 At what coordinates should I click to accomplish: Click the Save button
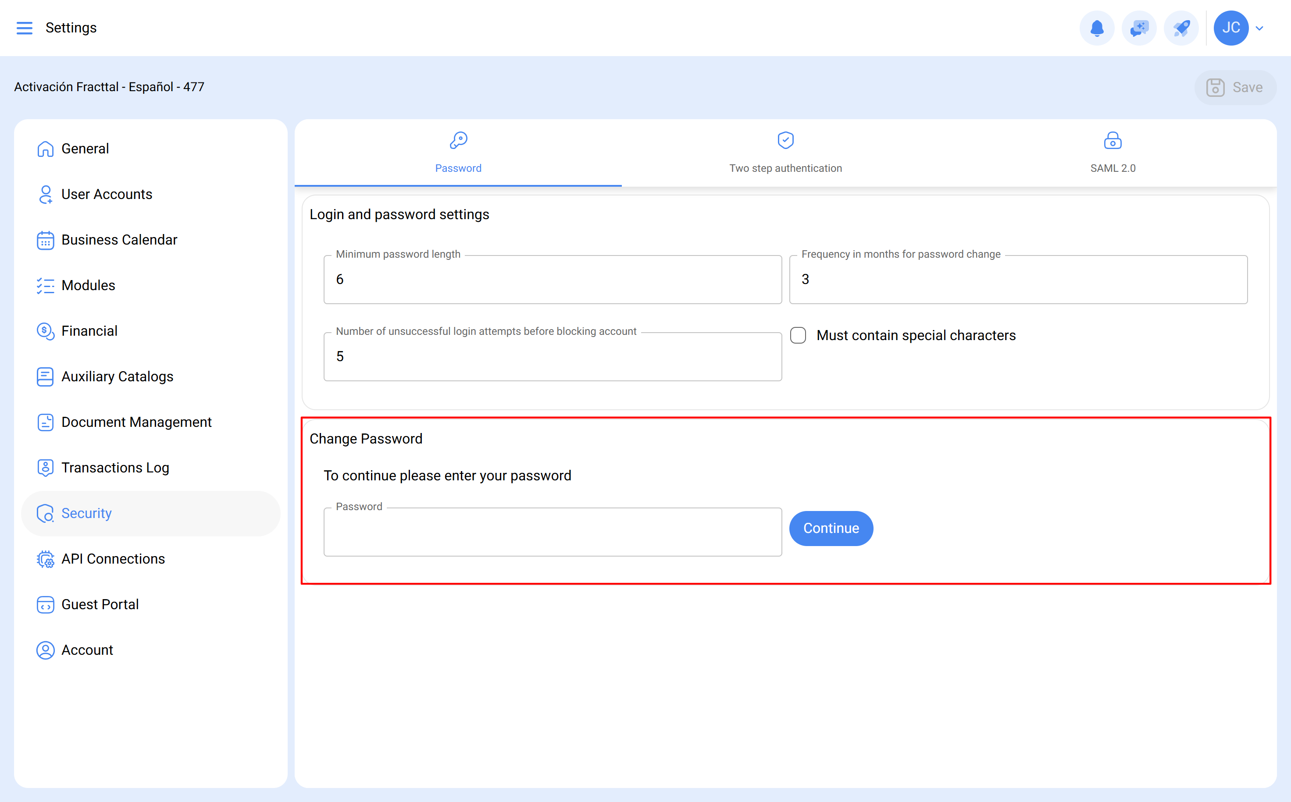click(x=1235, y=87)
